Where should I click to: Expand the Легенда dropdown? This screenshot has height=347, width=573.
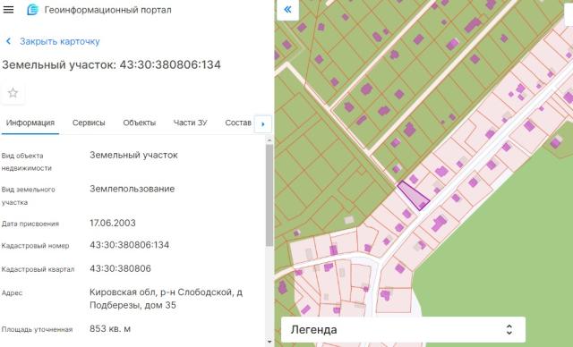[403, 330]
